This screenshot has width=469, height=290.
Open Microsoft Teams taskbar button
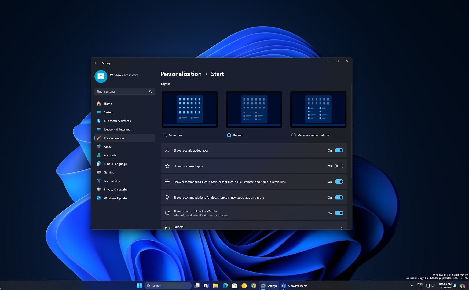[x=294, y=286]
